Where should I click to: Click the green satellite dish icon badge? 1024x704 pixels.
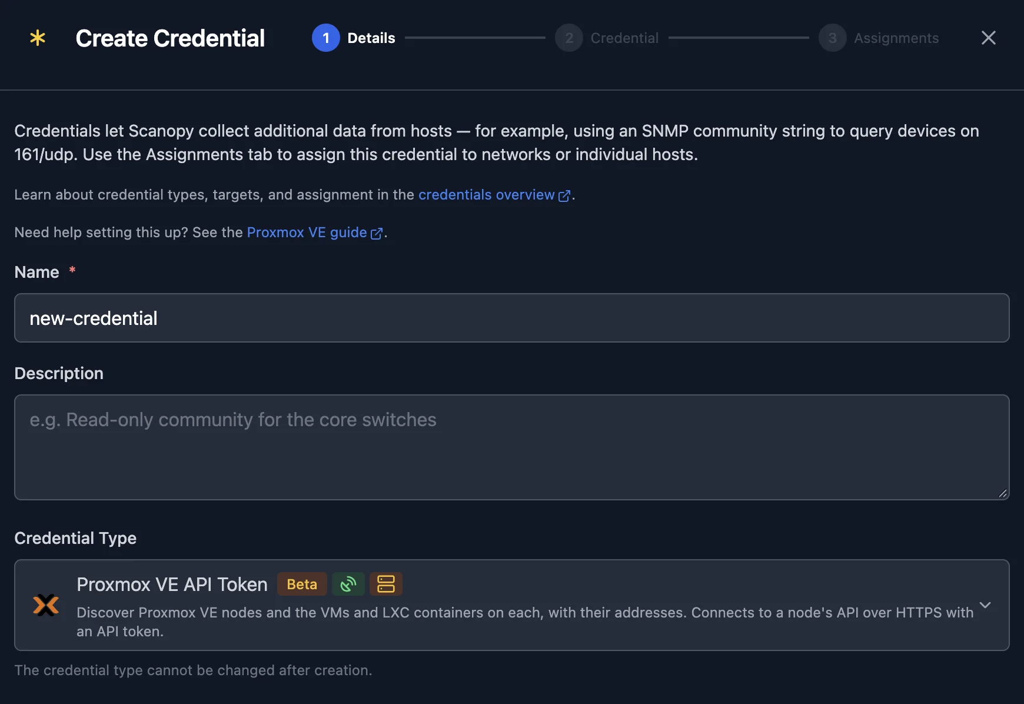tap(348, 584)
